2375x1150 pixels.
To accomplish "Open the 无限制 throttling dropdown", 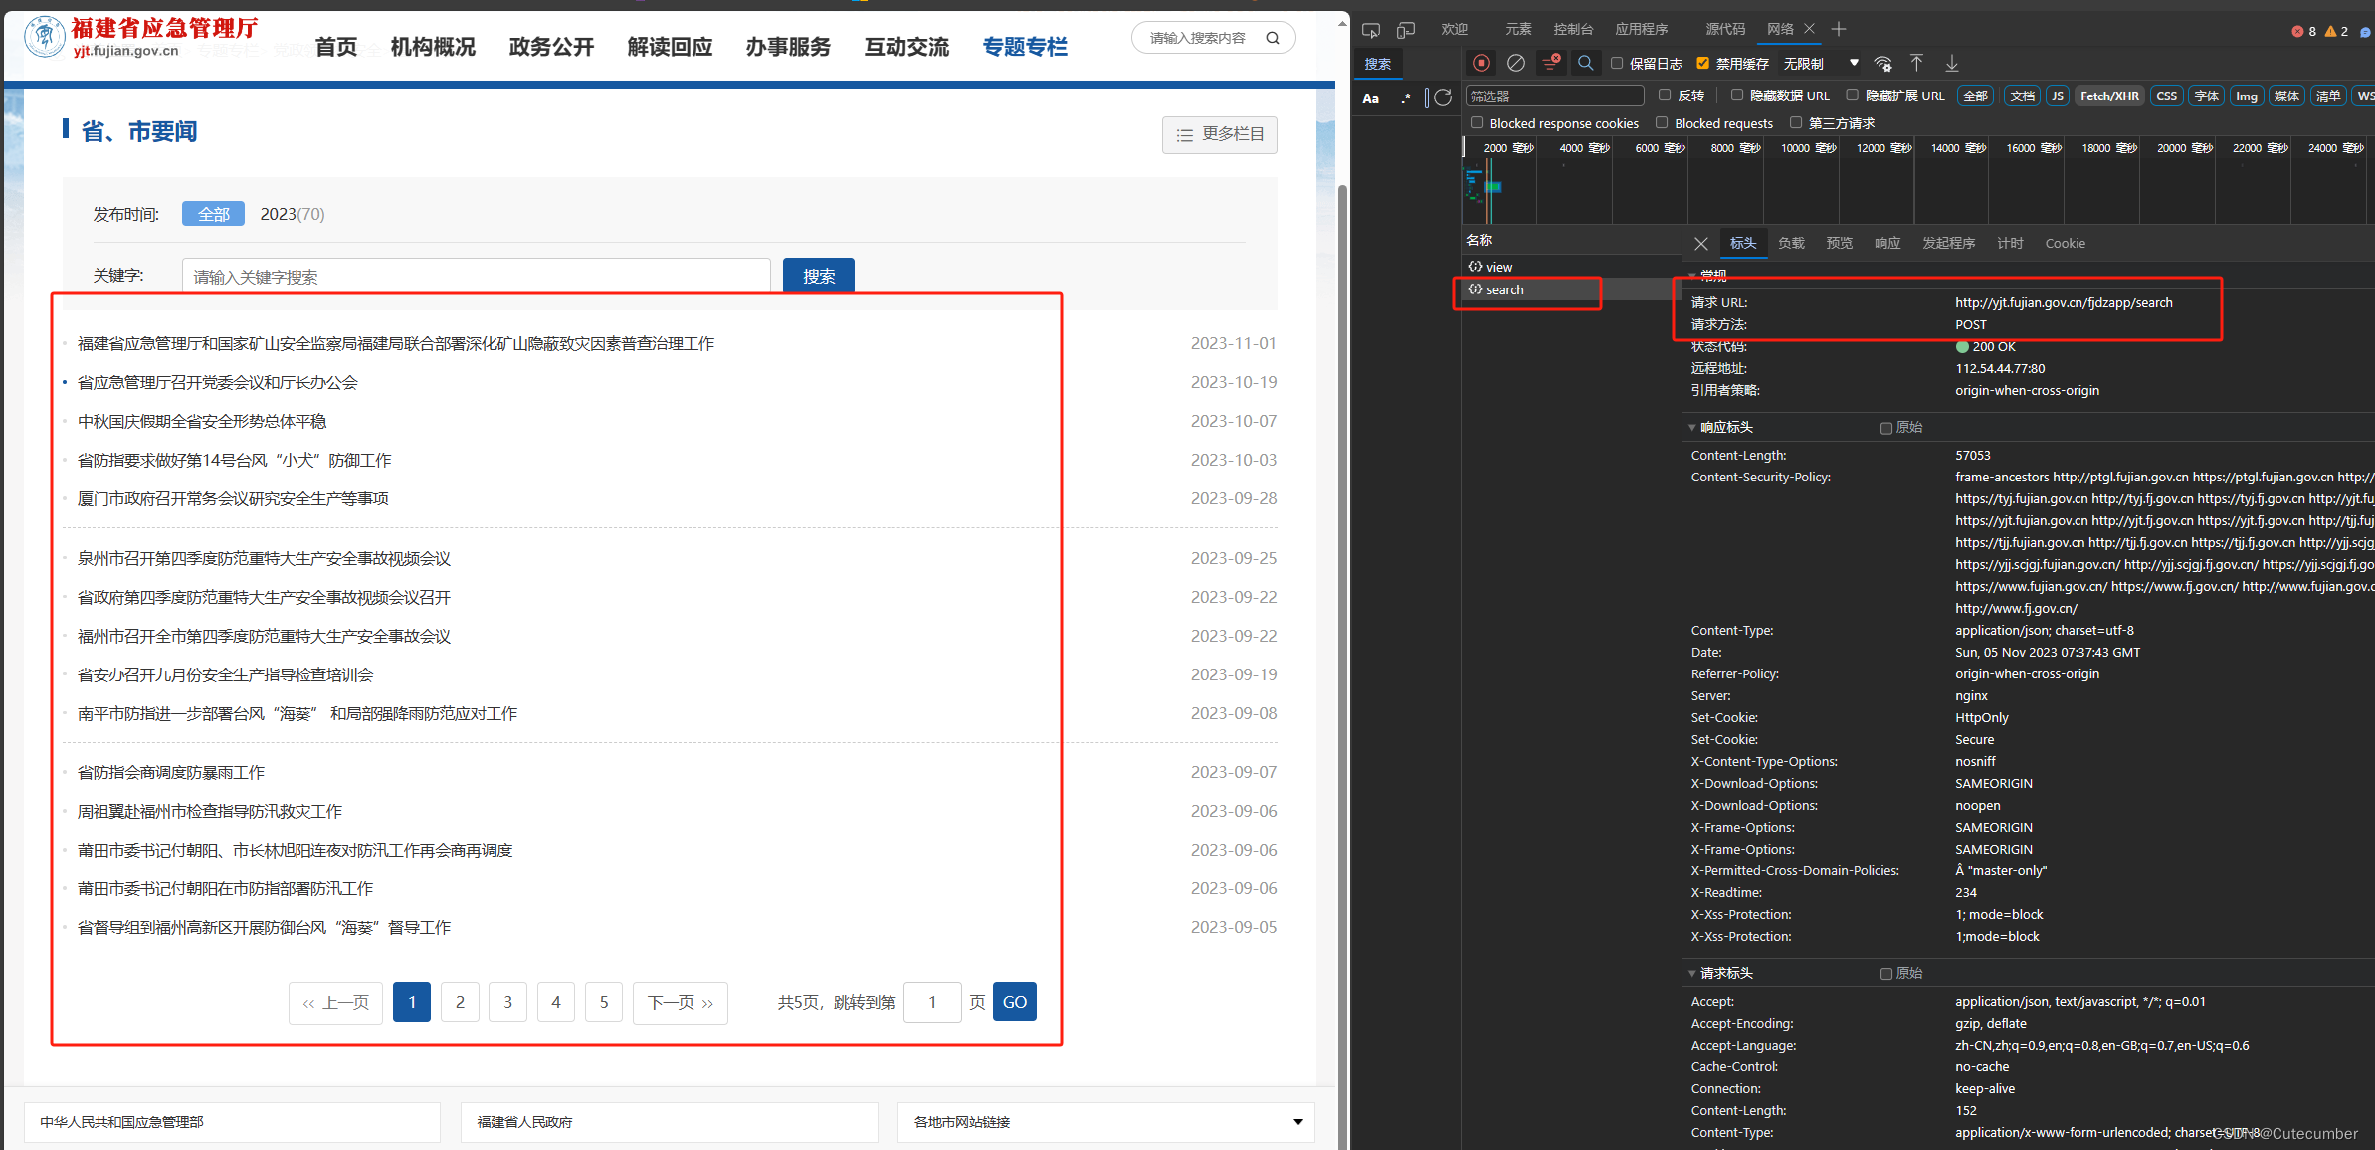I will pos(1820,63).
